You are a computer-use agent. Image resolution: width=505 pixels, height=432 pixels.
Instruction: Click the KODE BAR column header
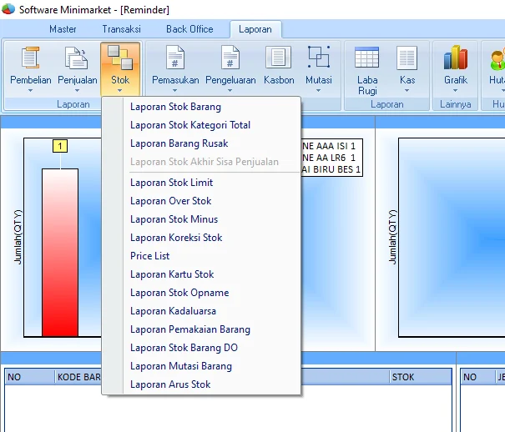[x=78, y=377]
